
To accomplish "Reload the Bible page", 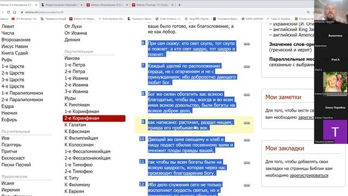I will (x=8, y=12).
